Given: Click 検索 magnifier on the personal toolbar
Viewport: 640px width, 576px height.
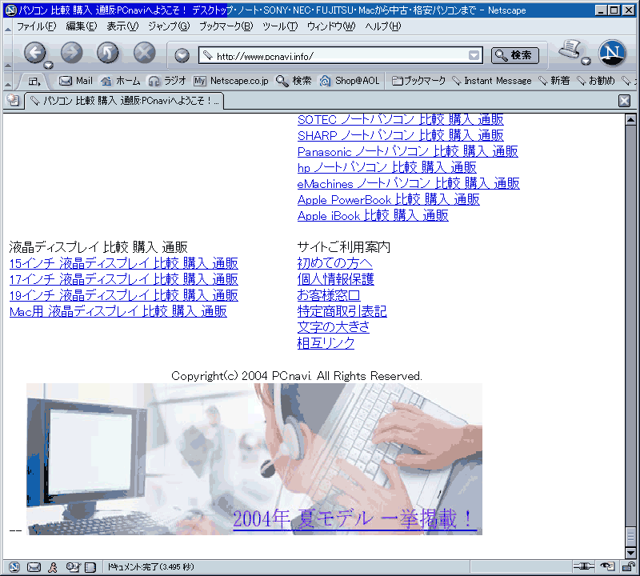Looking at the screenshot, I should coord(294,81).
